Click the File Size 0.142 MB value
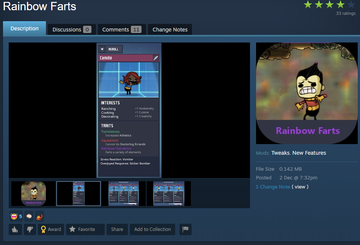360x245 pixels. [x=291, y=169]
